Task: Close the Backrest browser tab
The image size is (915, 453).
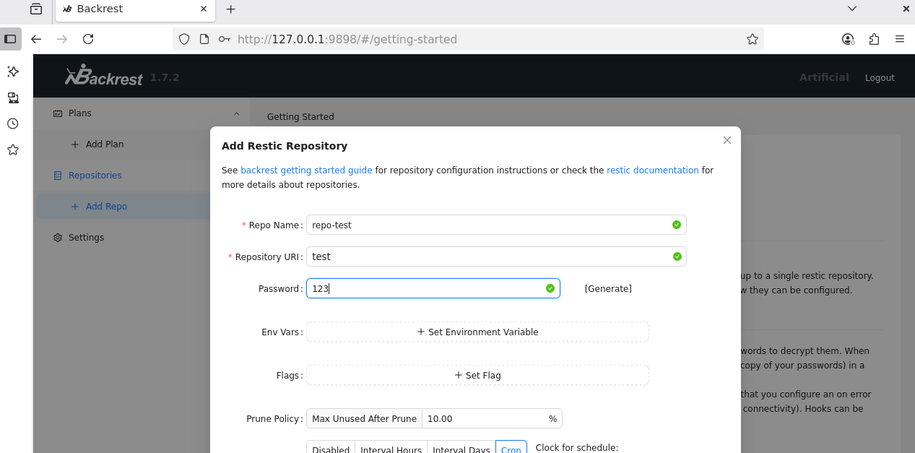Action: pos(204,9)
